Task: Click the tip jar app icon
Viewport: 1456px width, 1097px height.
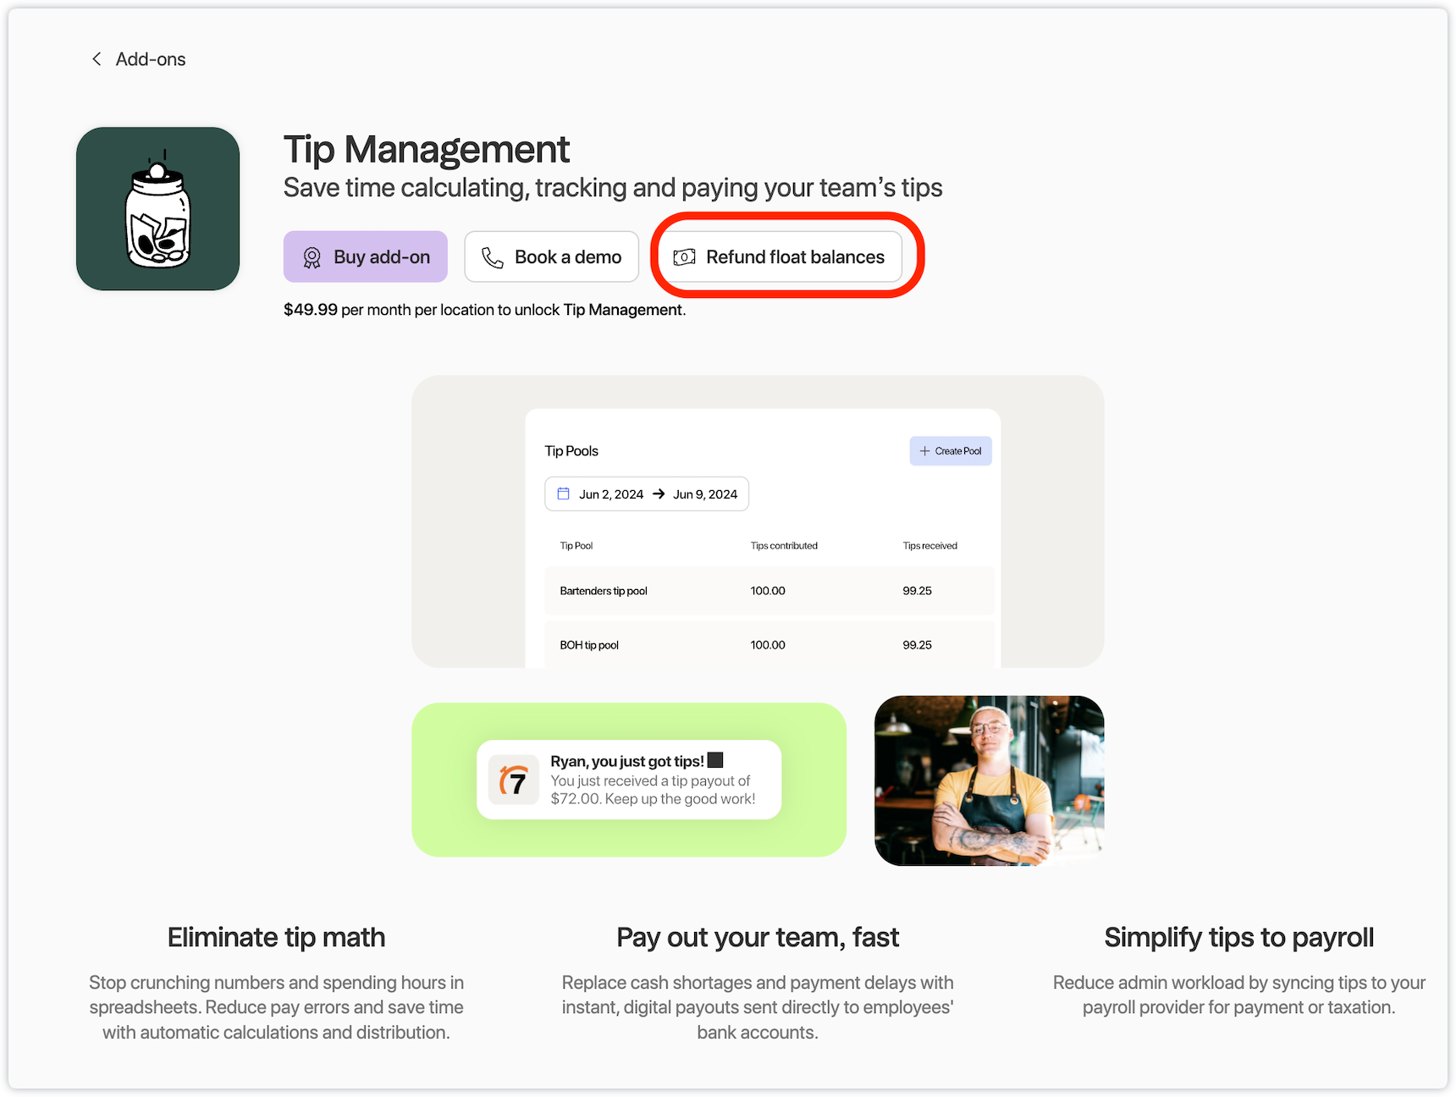Action: click(158, 209)
